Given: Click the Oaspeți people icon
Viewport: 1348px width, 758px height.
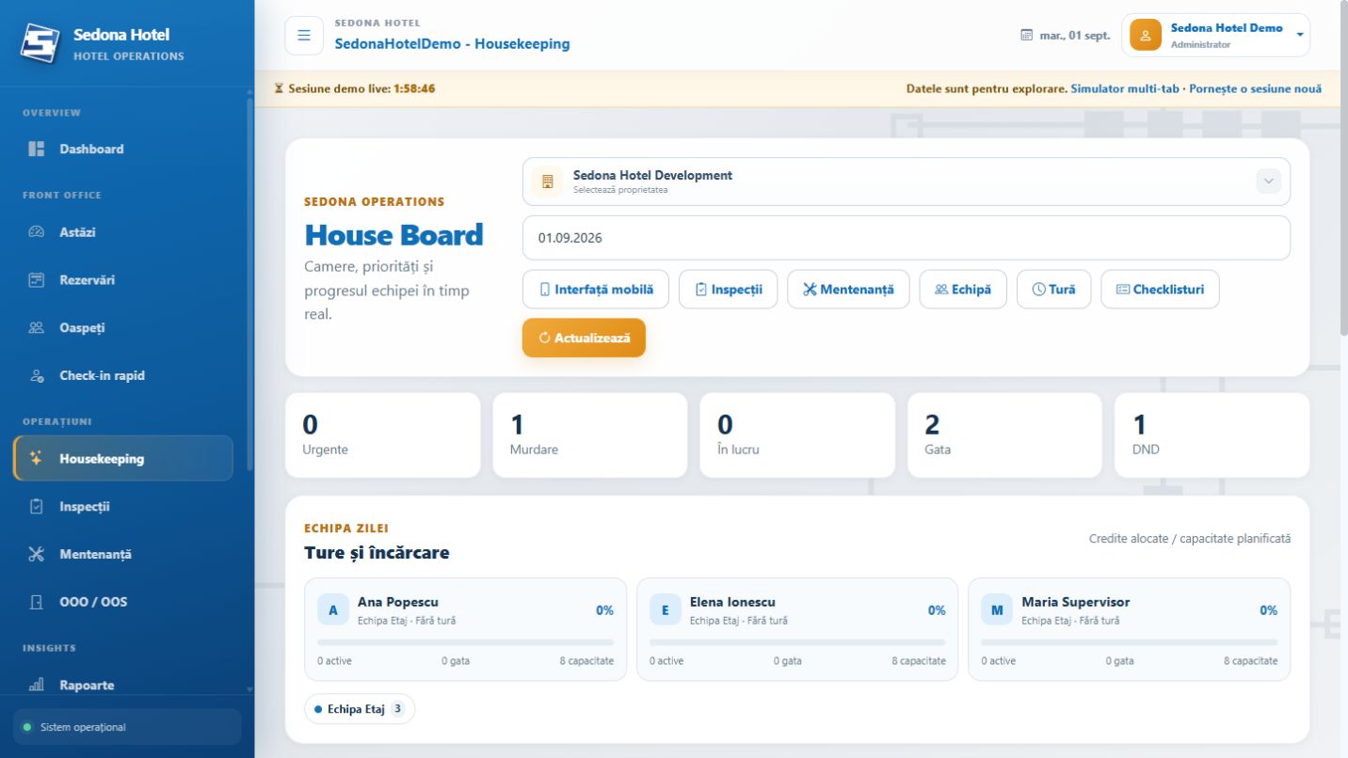Looking at the screenshot, I should click(37, 328).
